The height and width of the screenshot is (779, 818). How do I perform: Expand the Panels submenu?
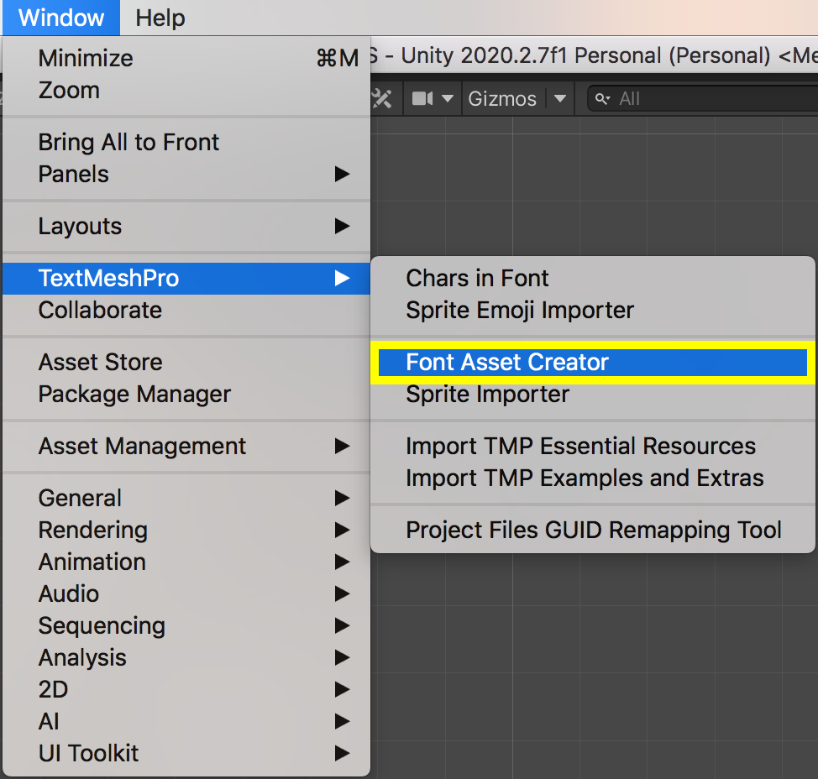click(x=186, y=174)
